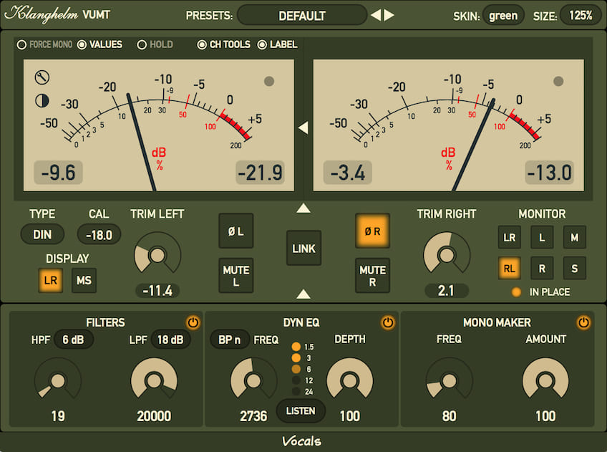Switch display to LR mode
The image size is (607, 452).
(x=50, y=280)
